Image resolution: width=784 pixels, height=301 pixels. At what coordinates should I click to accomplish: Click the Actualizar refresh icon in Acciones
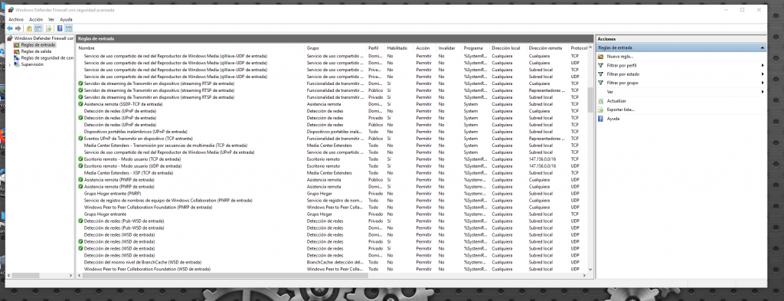(600, 100)
